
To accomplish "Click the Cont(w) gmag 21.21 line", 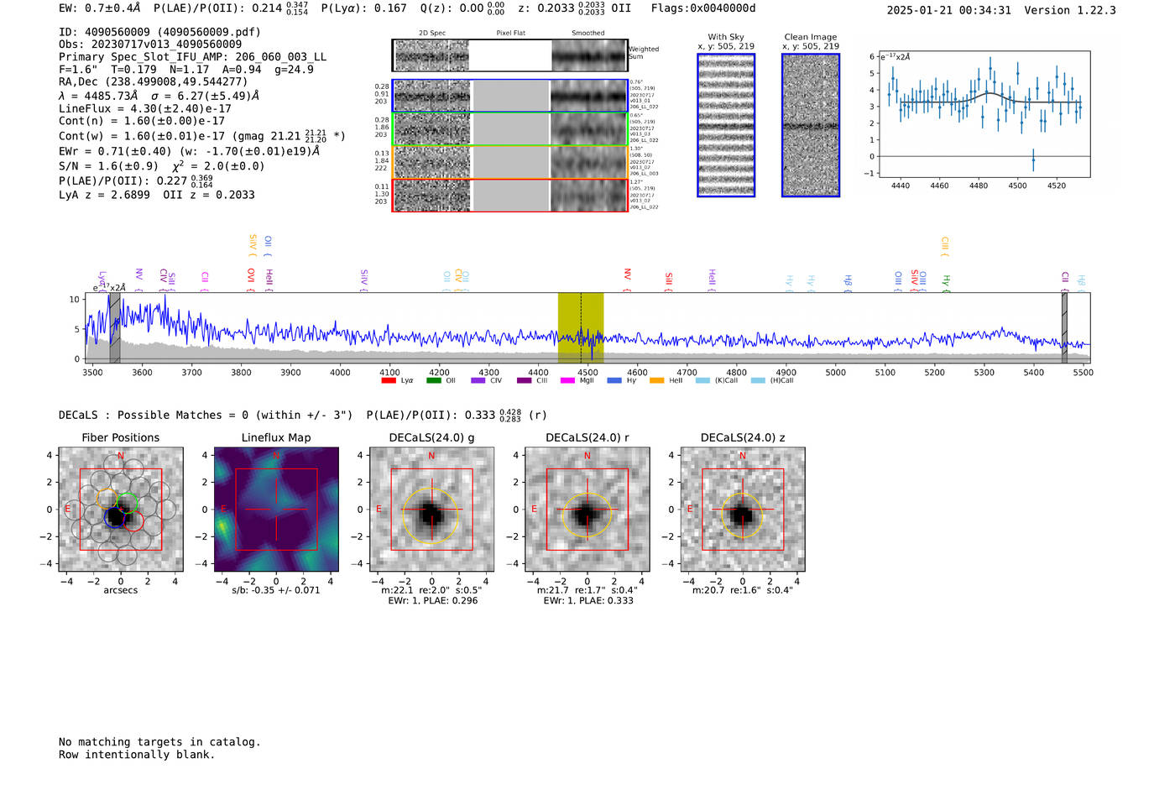I will [202, 135].
